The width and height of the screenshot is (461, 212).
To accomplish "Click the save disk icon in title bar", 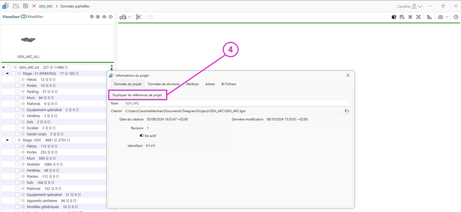I will (26, 6).
